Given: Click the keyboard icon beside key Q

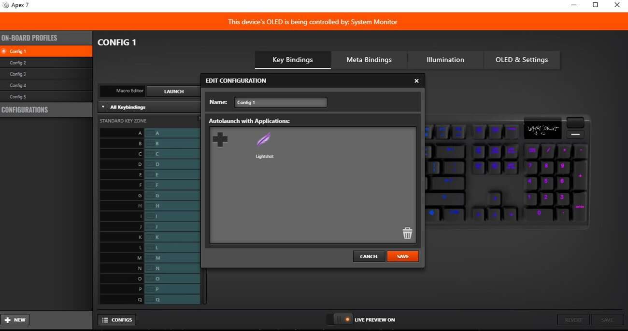Looking at the screenshot, I should (150, 300).
